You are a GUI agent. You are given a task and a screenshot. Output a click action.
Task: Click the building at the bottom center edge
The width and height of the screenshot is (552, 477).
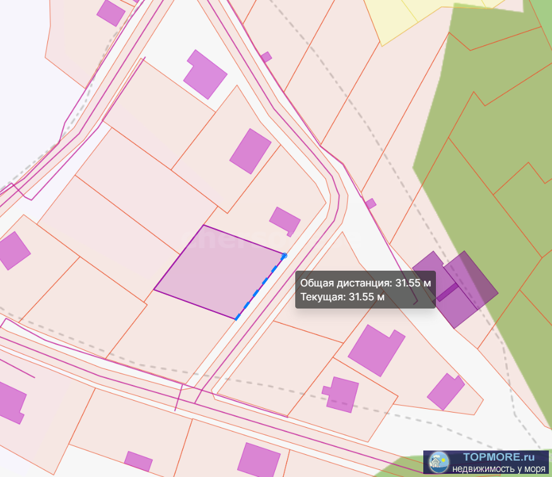point(258,460)
